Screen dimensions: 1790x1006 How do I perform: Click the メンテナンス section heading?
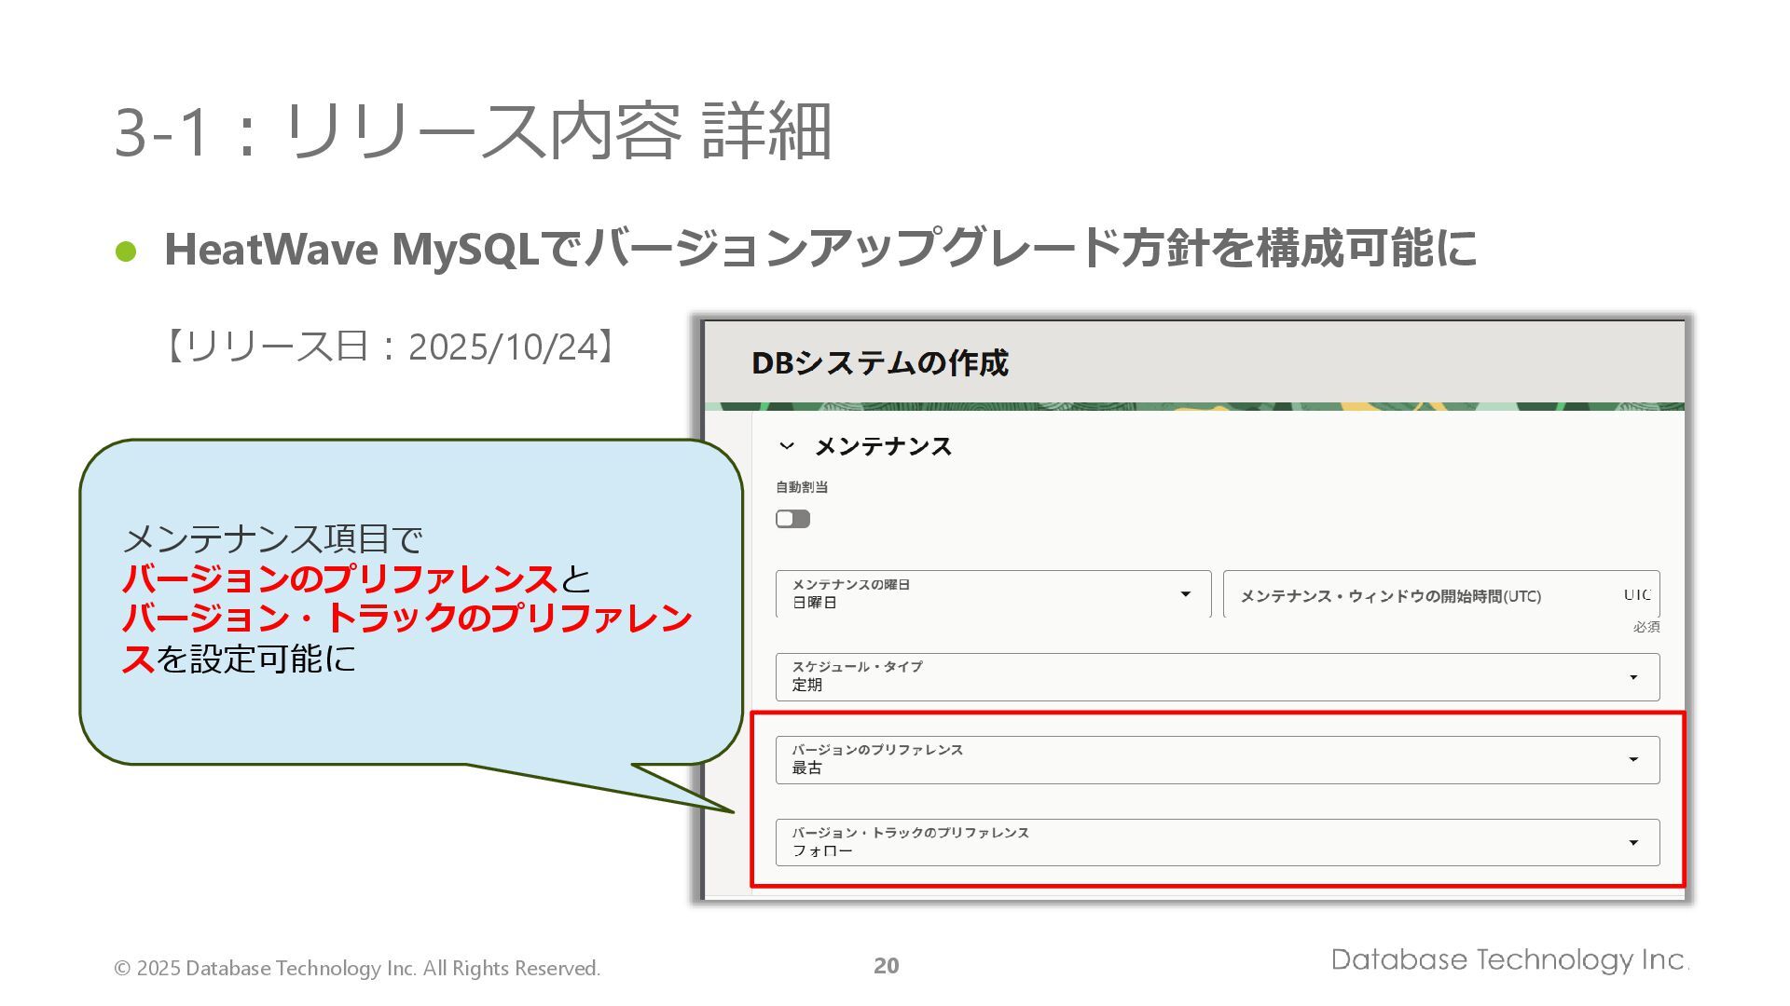[883, 447]
